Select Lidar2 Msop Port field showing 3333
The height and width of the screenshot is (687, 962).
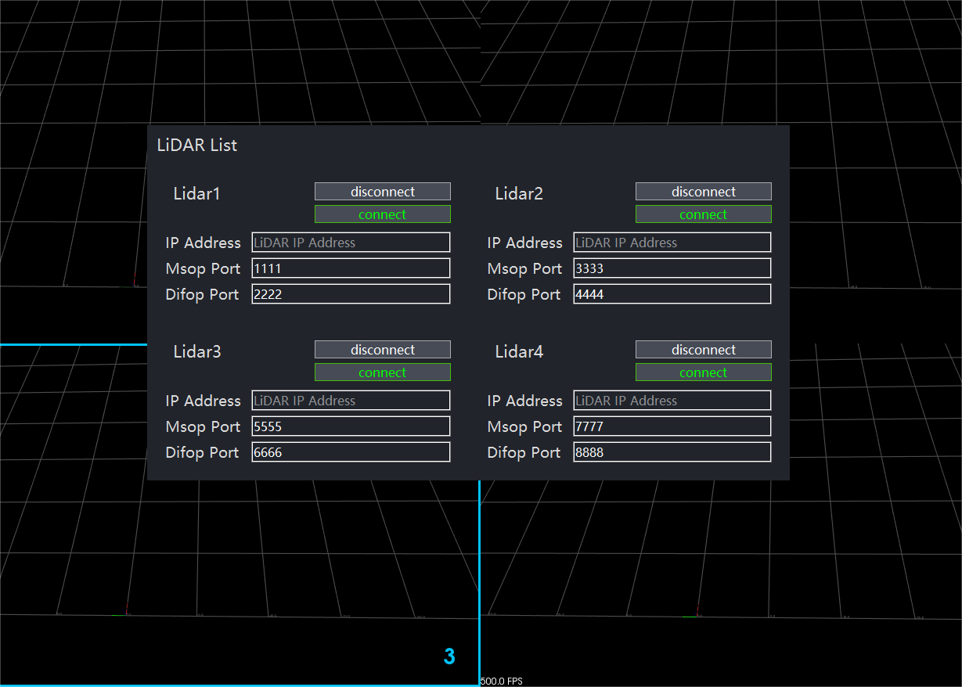pos(672,268)
